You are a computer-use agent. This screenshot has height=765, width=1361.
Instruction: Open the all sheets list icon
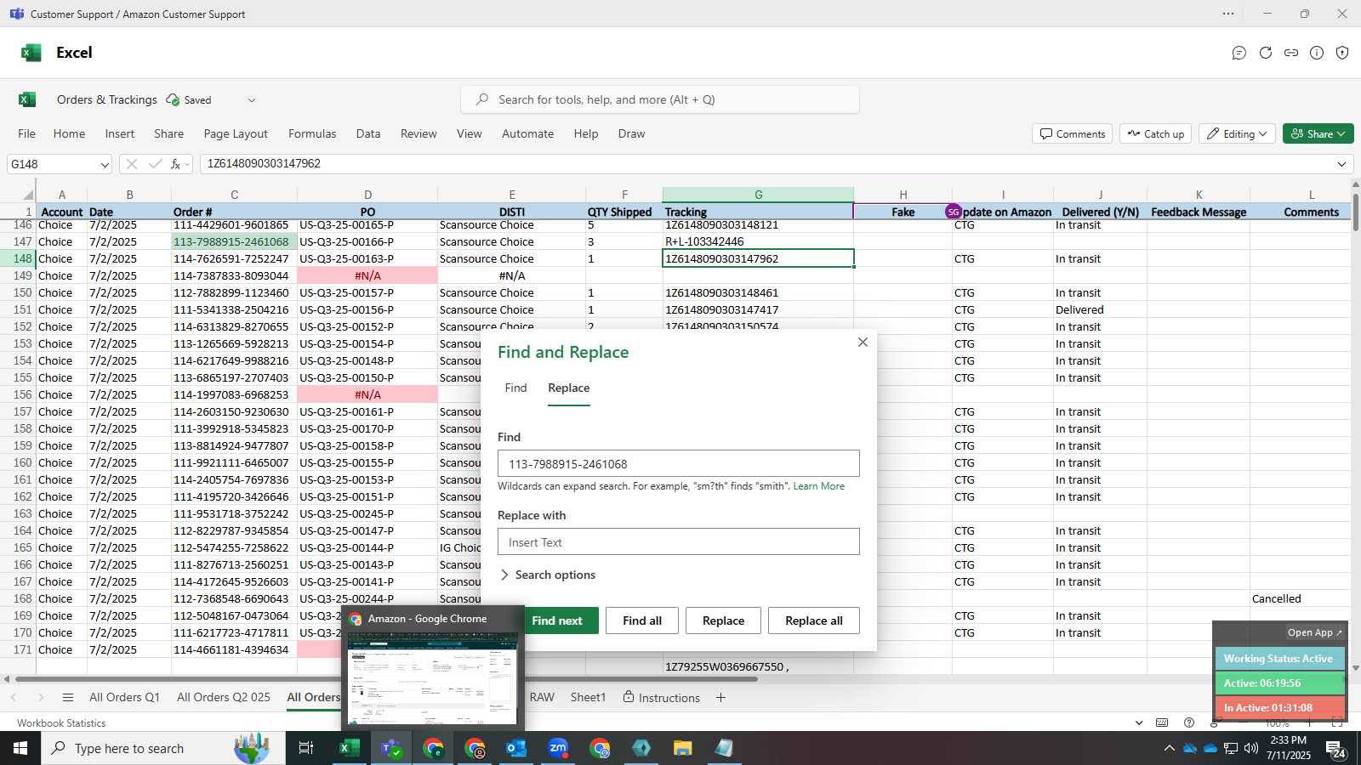click(68, 697)
